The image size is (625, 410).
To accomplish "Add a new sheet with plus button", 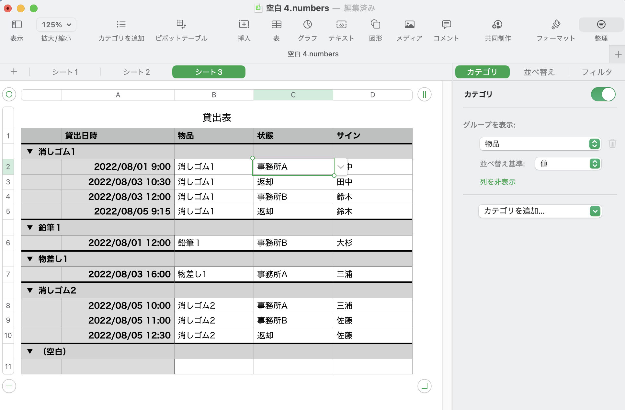I will coord(14,72).
